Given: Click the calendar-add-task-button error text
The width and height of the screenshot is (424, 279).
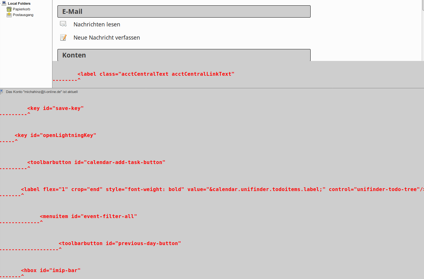Looking at the screenshot, I should pyautogui.click(x=96, y=162).
